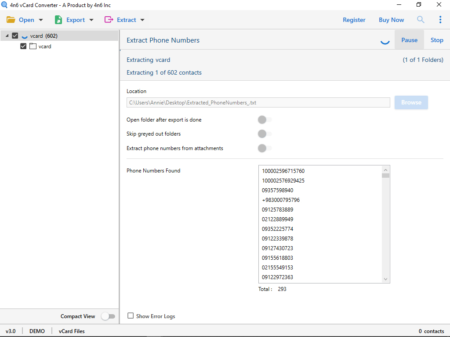450x337 pixels.
Task: Pause the phone number extraction
Action: tap(409, 40)
